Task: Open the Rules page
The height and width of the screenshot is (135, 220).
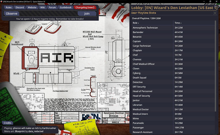Action: 9,7
